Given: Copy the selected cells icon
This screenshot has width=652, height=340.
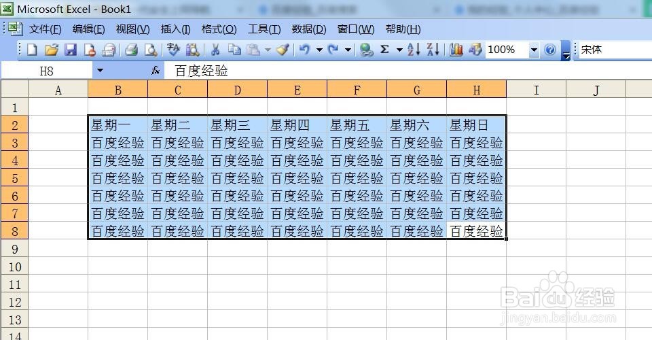Looking at the screenshot, I should click(x=234, y=50).
